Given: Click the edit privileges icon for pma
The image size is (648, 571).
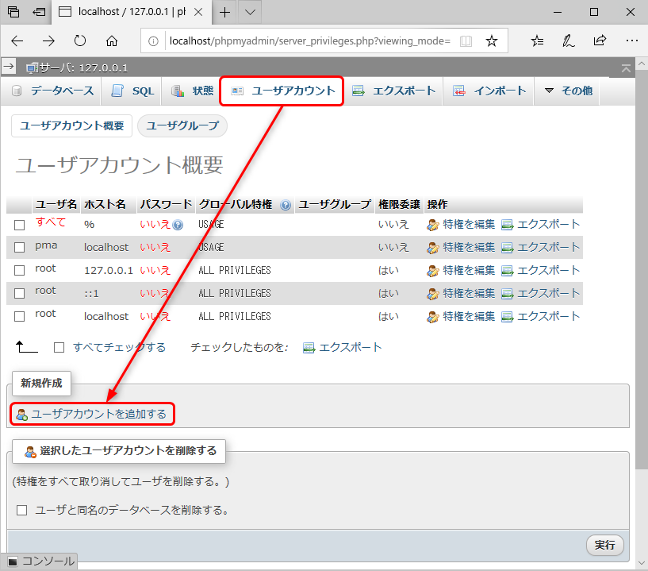Looking at the screenshot, I should [x=433, y=248].
